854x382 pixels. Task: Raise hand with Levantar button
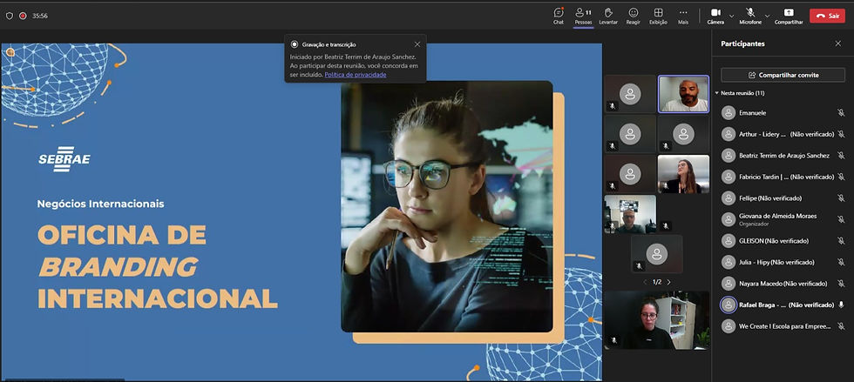608,16
